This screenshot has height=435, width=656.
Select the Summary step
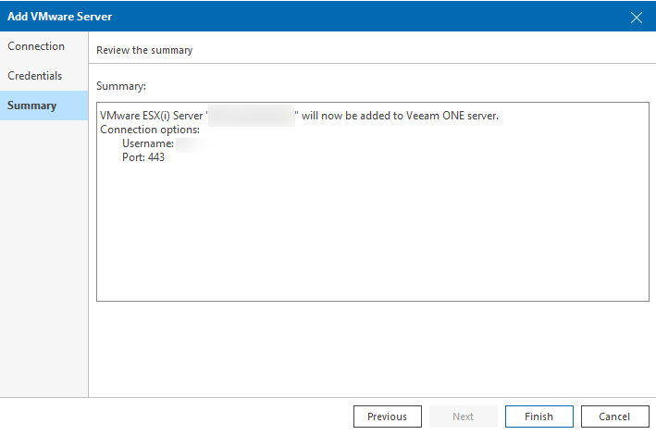(x=43, y=106)
